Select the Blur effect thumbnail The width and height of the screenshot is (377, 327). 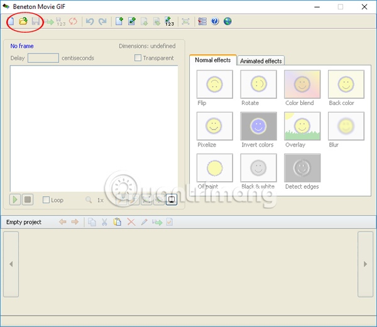(346, 126)
